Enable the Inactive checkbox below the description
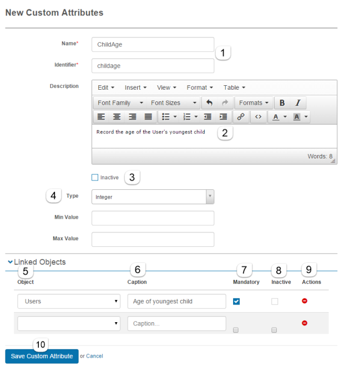 tap(95, 178)
